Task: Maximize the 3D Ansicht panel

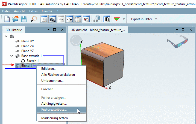Action: [x=183, y=30]
